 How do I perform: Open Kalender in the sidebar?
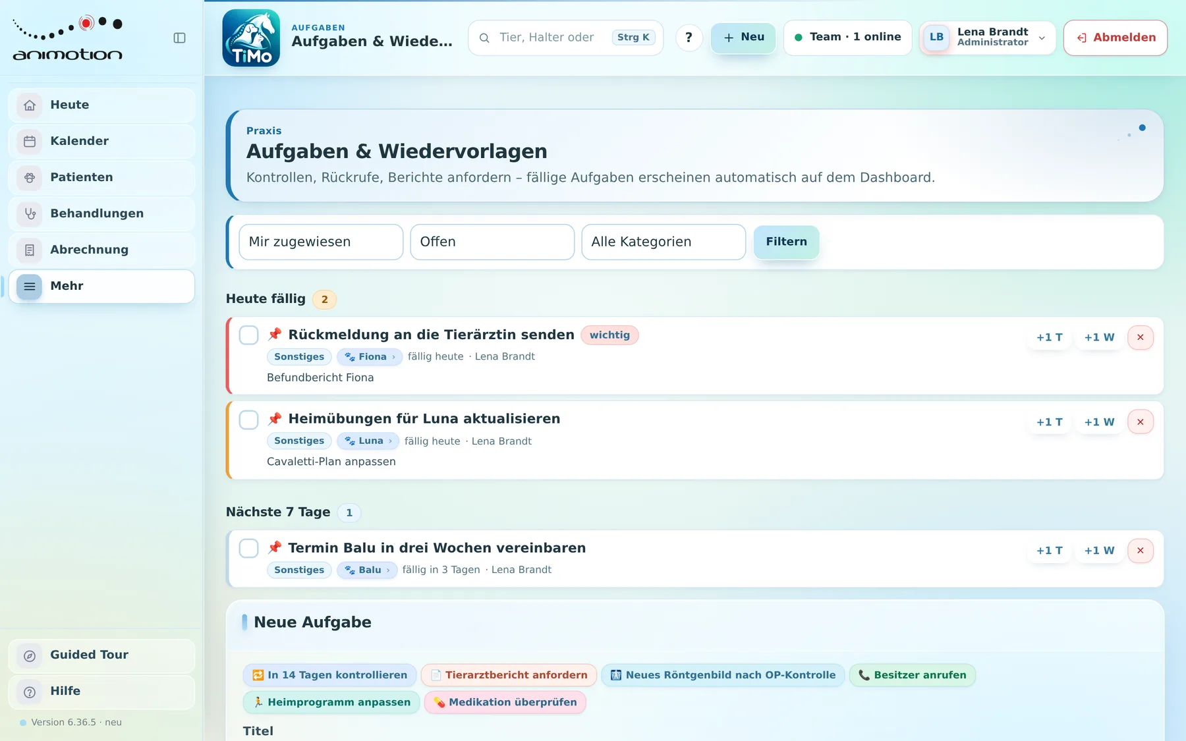101,142
